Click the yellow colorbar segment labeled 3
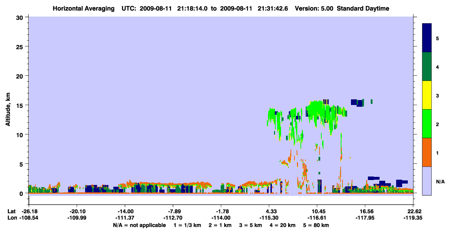The image size is (459, 235). click(427, 95)
